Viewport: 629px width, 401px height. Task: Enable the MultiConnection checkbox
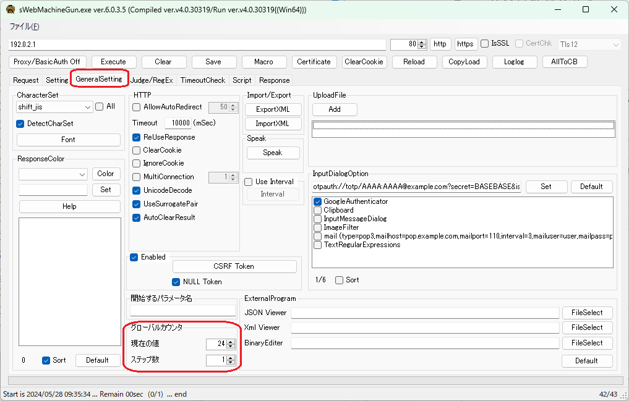[137, 177]
